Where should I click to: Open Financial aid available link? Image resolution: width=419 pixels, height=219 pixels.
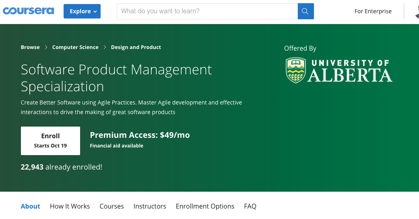116,145
